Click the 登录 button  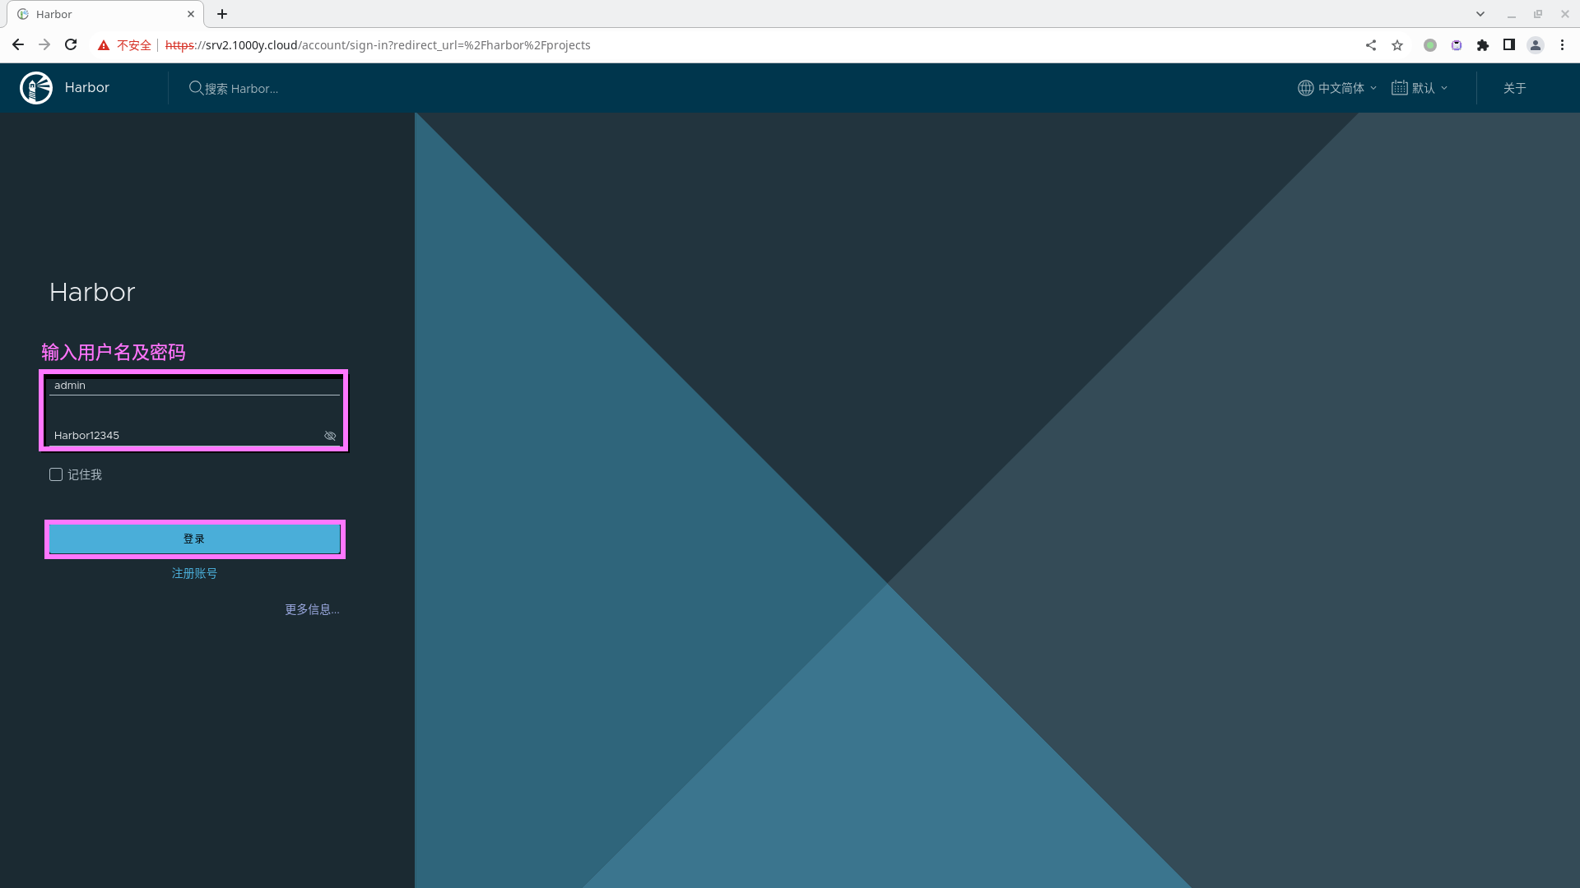click(x=194, y=539)
